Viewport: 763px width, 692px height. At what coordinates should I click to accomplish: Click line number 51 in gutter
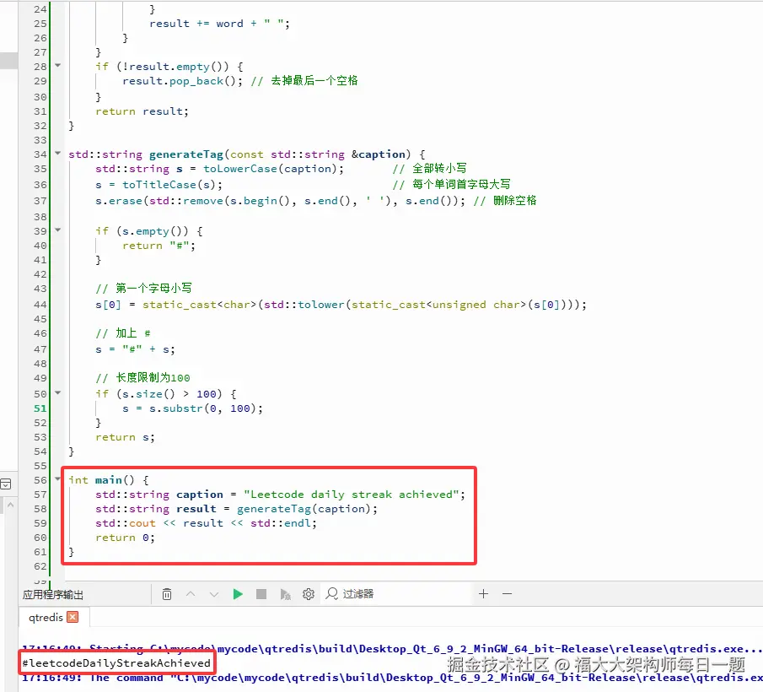40,408
